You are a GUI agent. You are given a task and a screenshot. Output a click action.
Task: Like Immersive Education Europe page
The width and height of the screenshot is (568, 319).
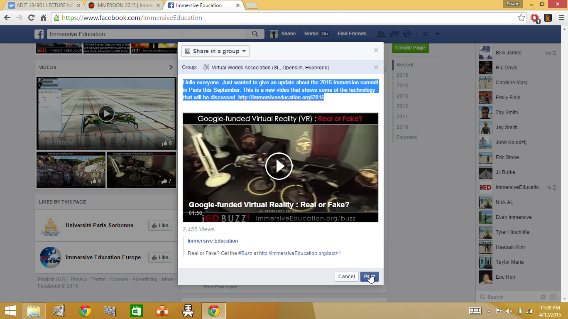point(160,258)
